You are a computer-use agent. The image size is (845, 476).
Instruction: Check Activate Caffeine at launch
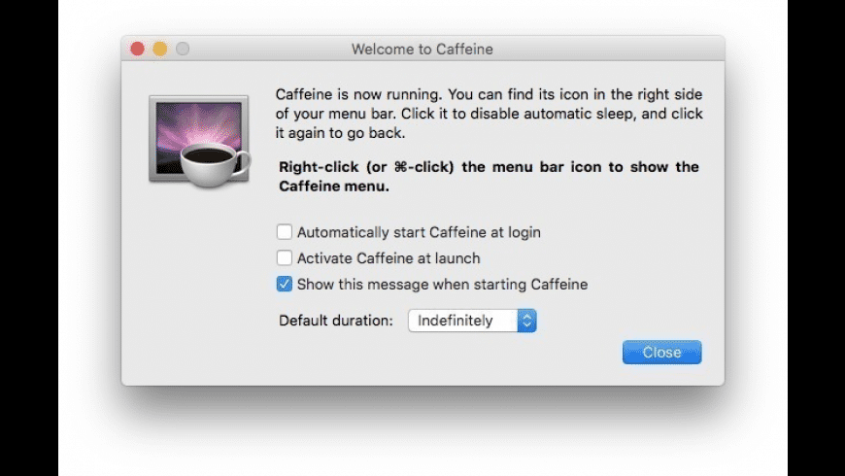pyautogui.click(x=284, y=257)
